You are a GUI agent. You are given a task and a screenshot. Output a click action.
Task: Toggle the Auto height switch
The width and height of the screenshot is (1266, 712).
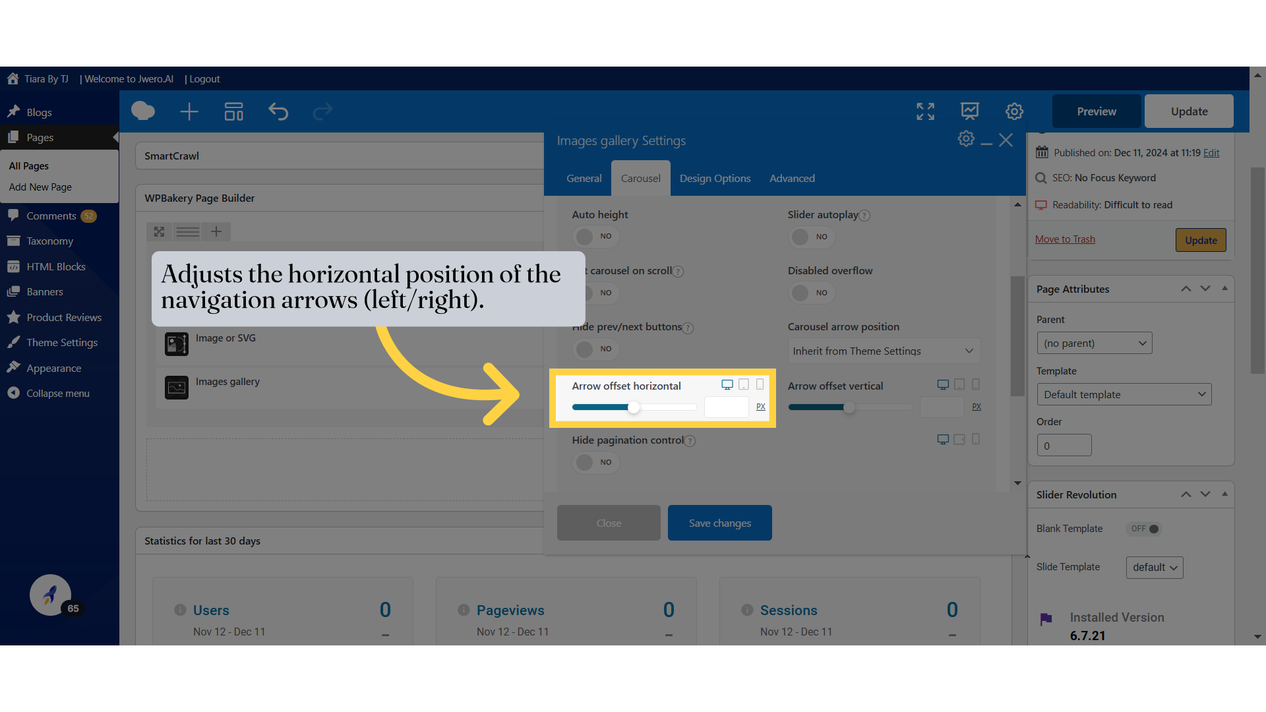pyautogui.click(x=595, y=236)
